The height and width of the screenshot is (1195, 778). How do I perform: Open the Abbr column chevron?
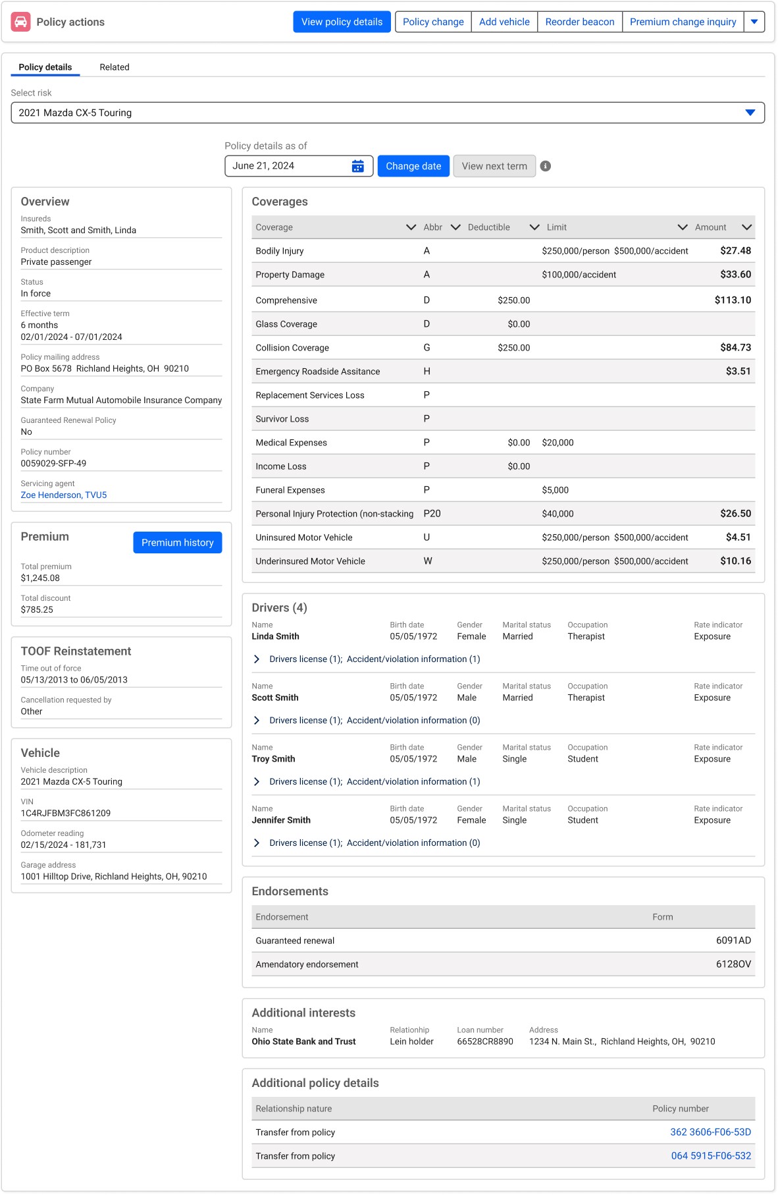[455, 227]
